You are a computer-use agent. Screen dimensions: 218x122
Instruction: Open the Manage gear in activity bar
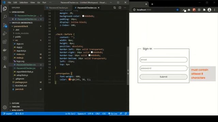coord(5,107)
